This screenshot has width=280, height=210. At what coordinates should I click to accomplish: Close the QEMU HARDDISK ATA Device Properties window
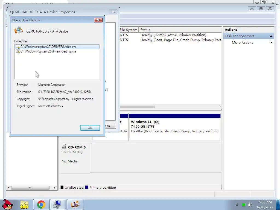[113, 12]
